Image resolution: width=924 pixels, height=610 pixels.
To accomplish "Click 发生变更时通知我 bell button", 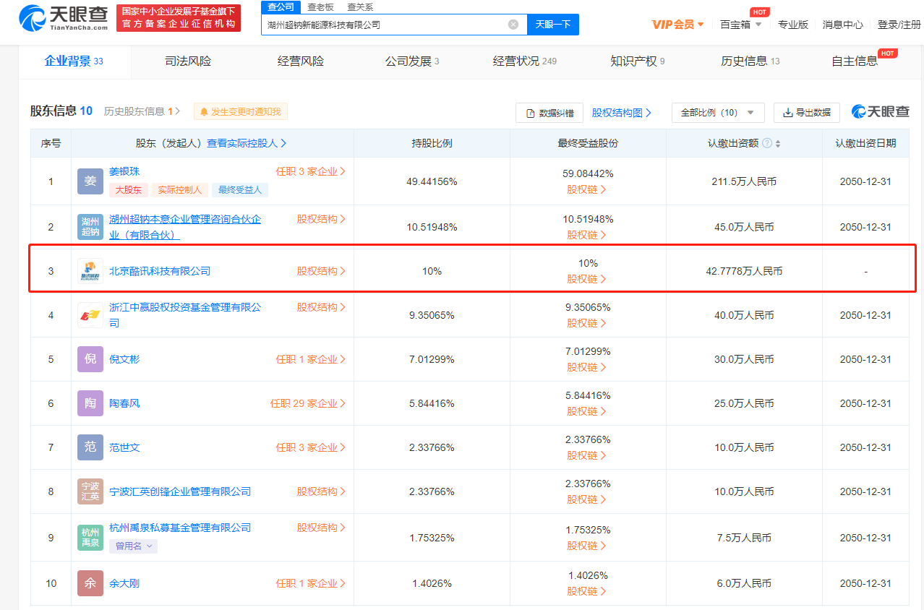I will click(x=241, y=111).
